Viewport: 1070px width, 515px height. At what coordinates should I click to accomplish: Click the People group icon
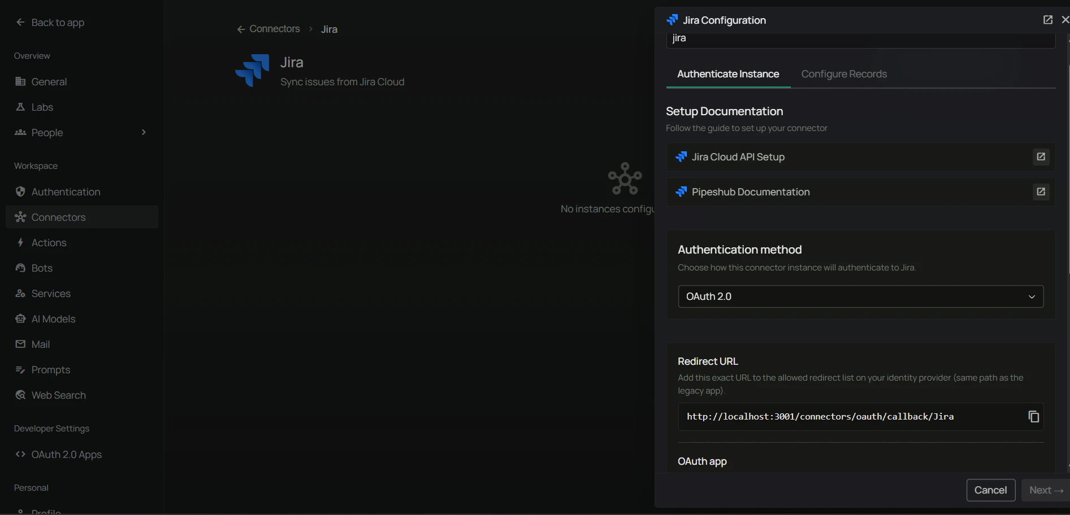[x=20, y=132]
